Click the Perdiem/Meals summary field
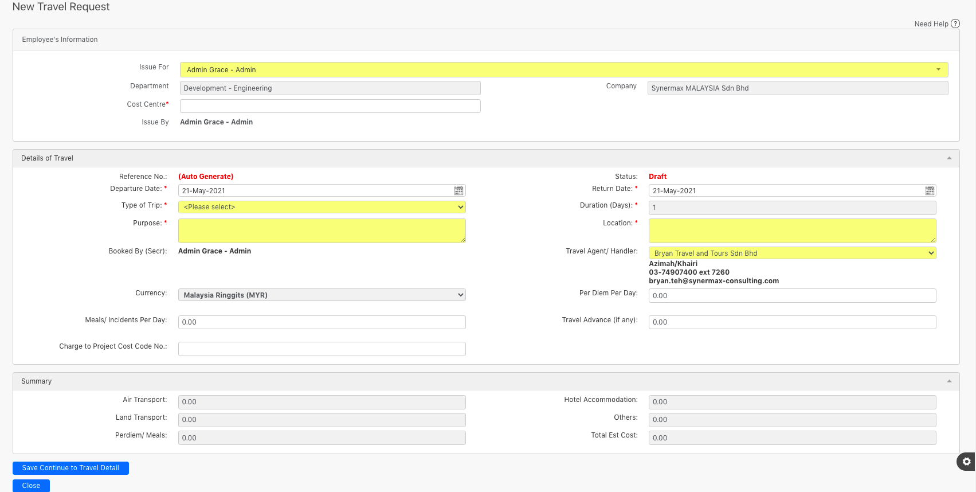This screenshot has height=492, width=976. point(322,438)
